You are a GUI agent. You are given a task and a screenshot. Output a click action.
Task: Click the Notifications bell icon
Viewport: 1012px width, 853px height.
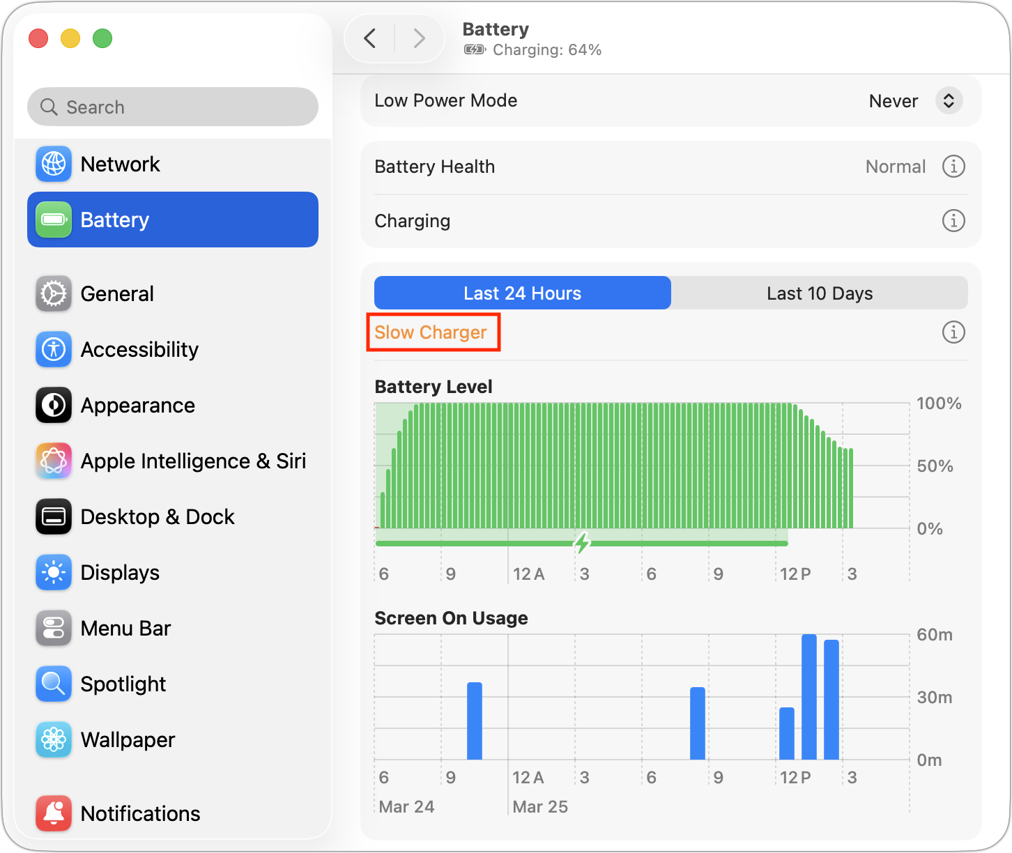point(53,813)
